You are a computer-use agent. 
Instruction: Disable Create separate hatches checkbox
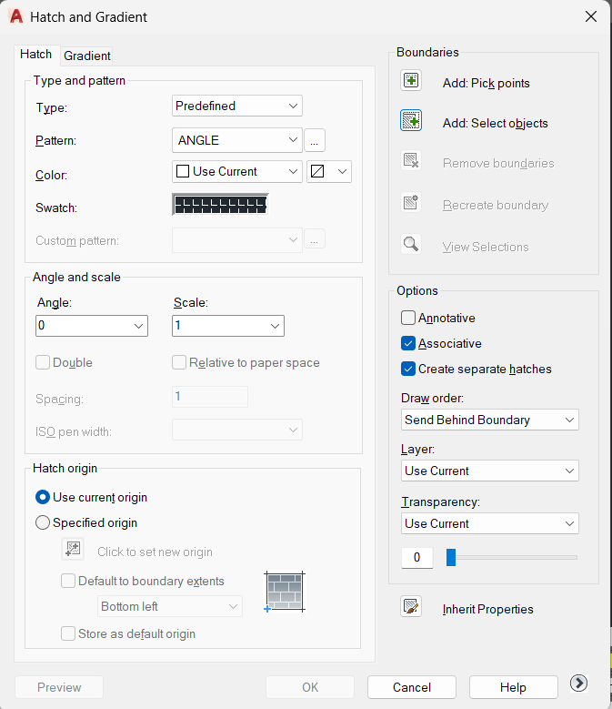pos(408,369)
